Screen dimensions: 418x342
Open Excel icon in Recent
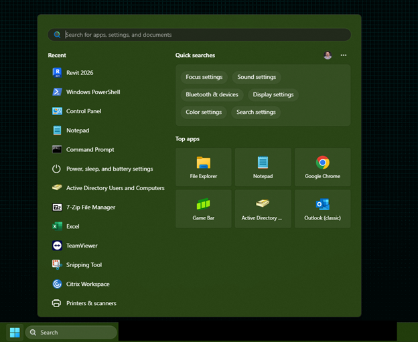pyautogui.click(x=57, y=226)
